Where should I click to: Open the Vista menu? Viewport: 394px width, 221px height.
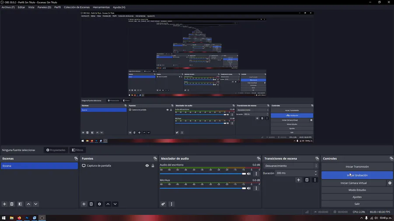point(31,7)
